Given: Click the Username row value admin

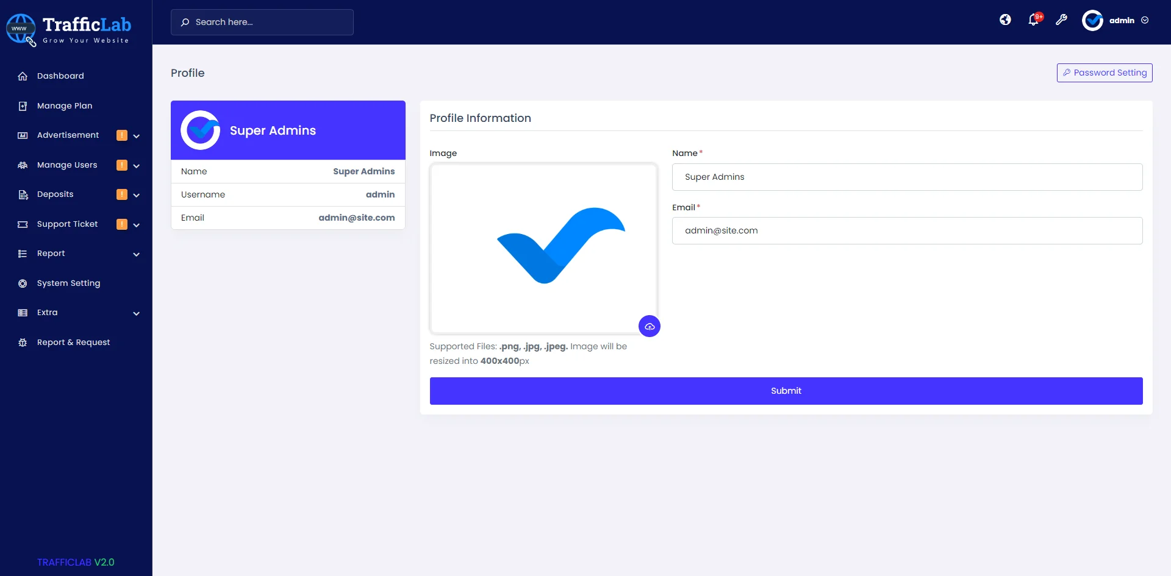Looking at the screenshot, I should click(x=381, y=194).
